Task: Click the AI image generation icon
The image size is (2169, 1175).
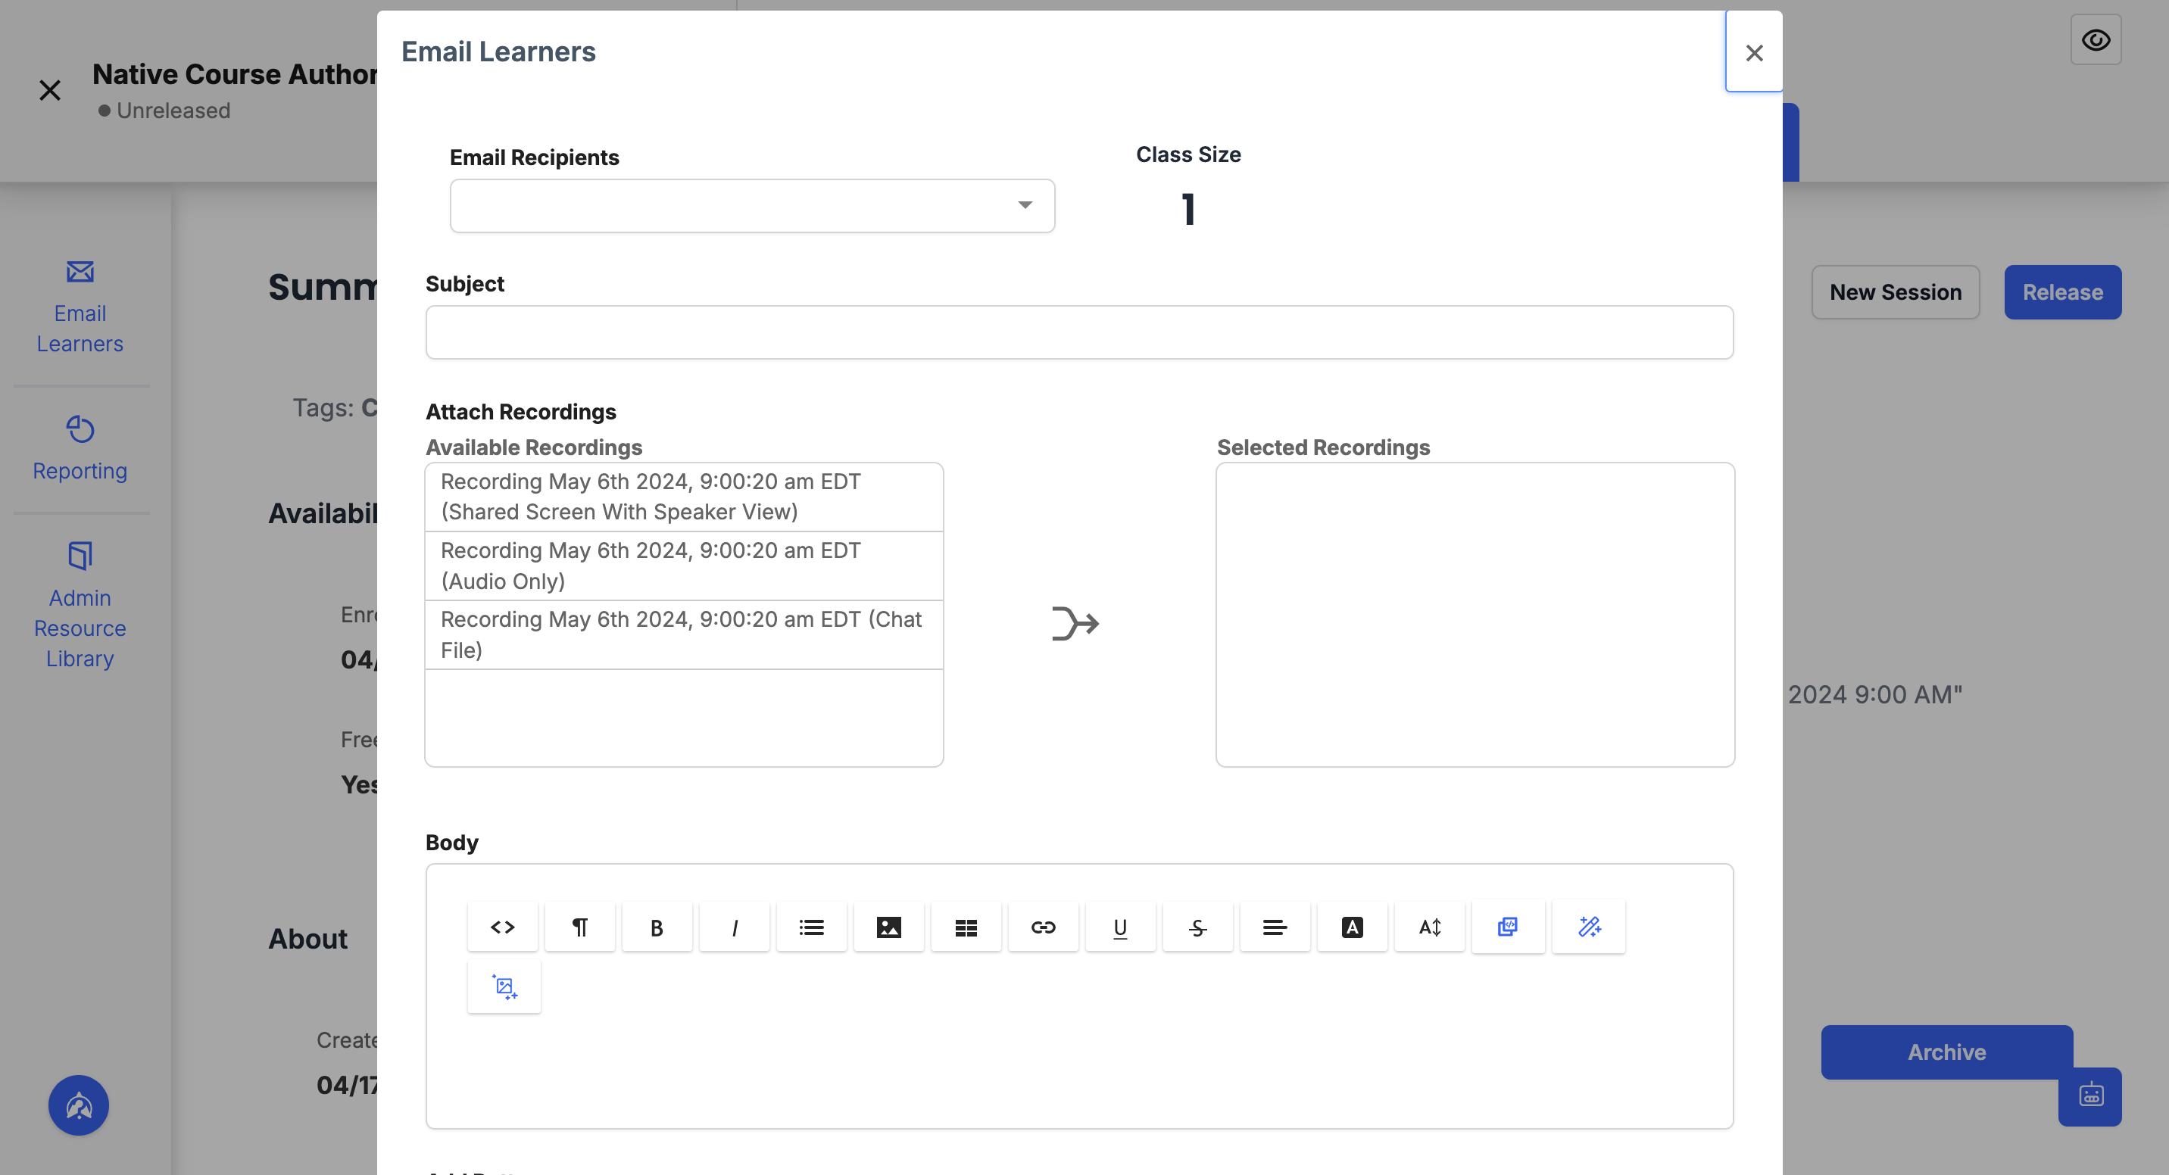Action: coord(504,986)
